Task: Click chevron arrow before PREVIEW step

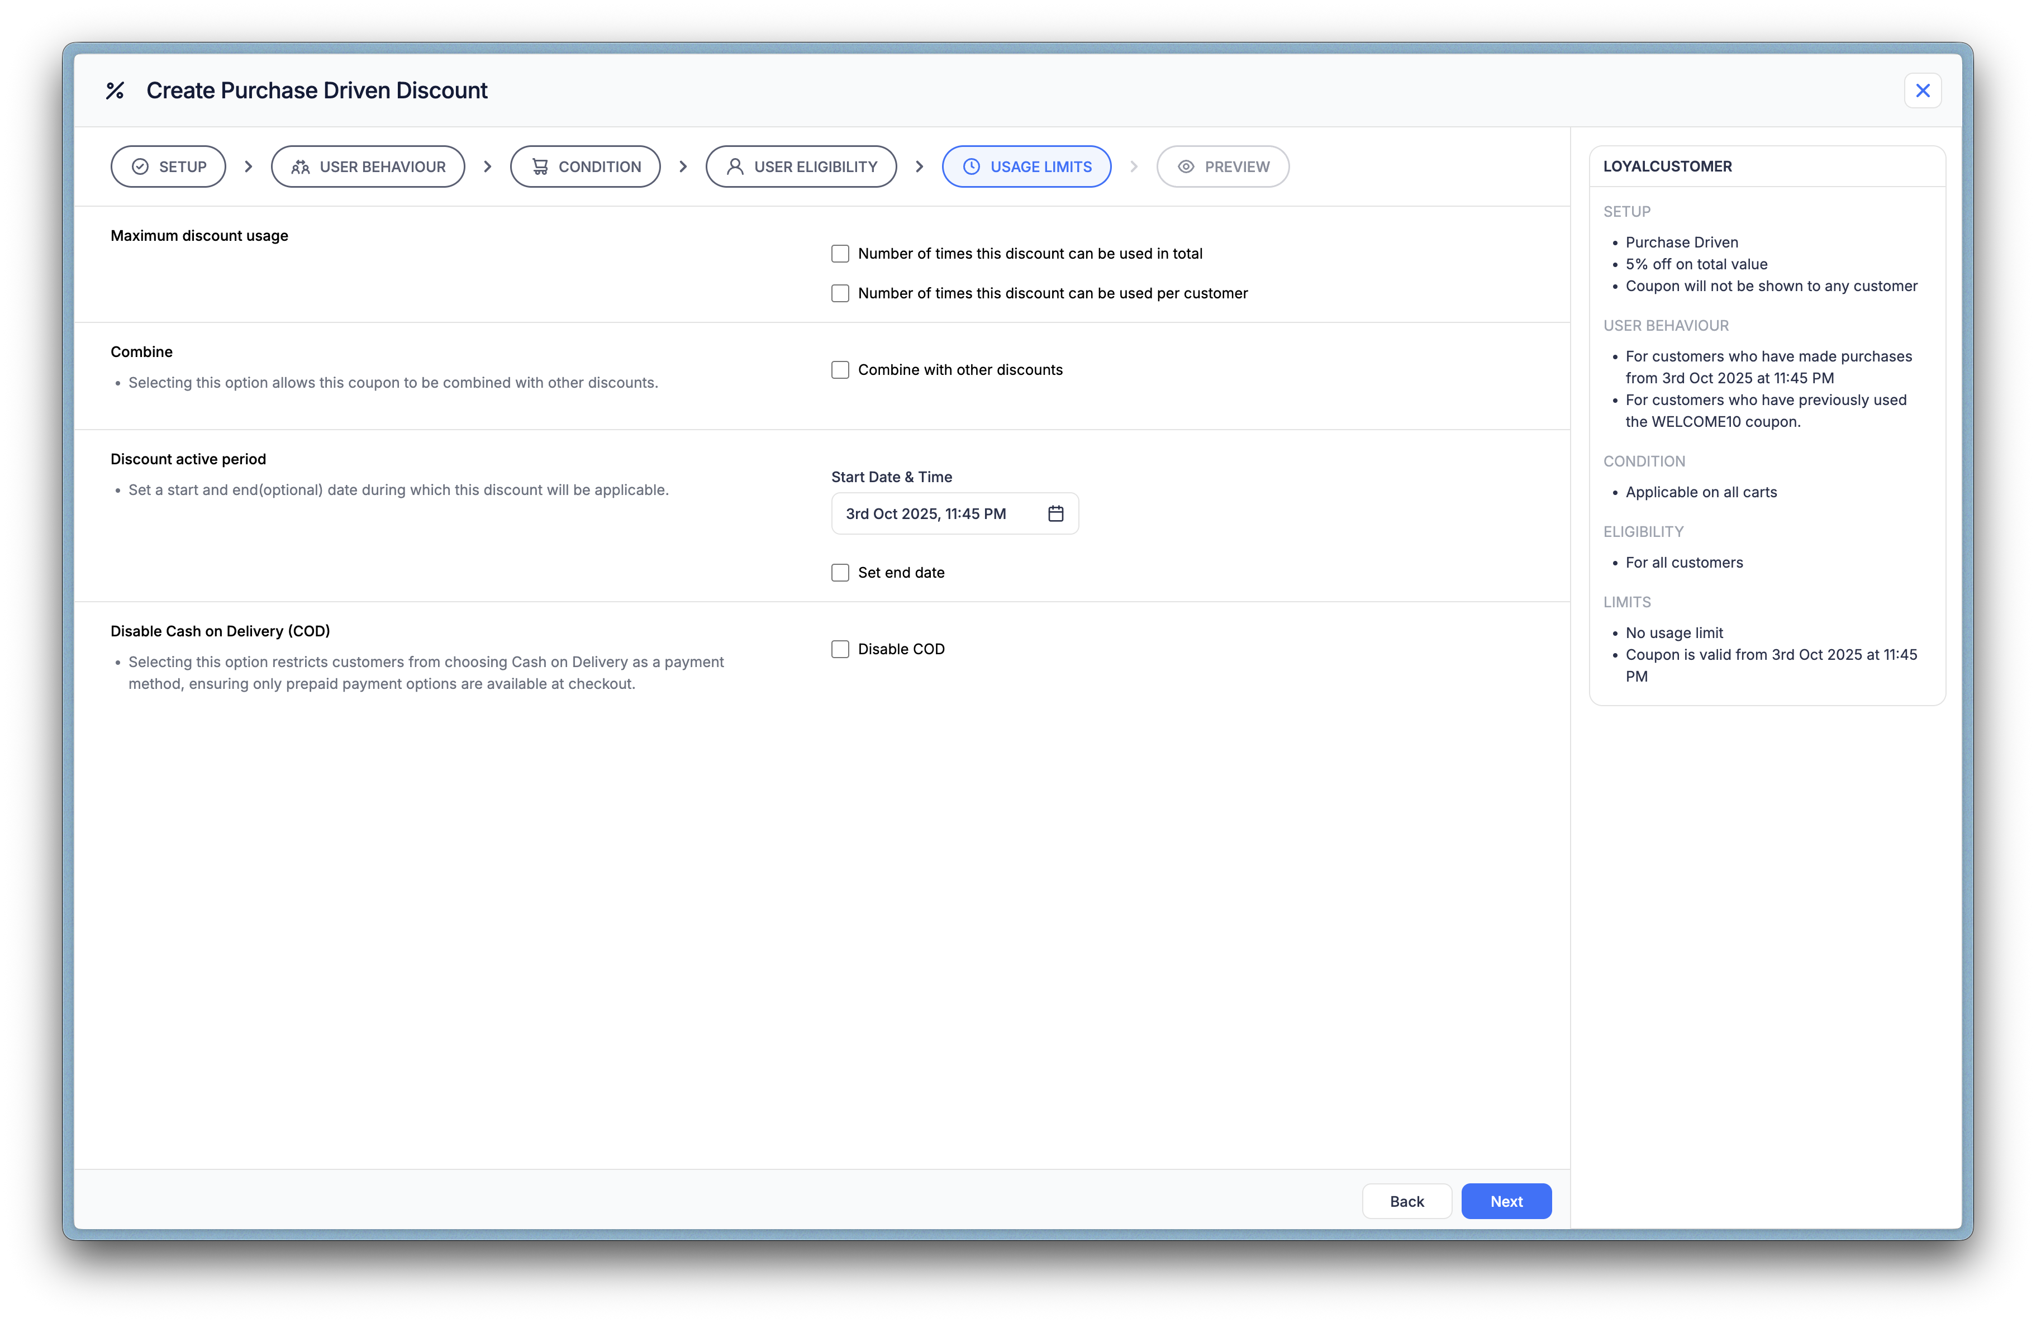Action: [1134, 166]
